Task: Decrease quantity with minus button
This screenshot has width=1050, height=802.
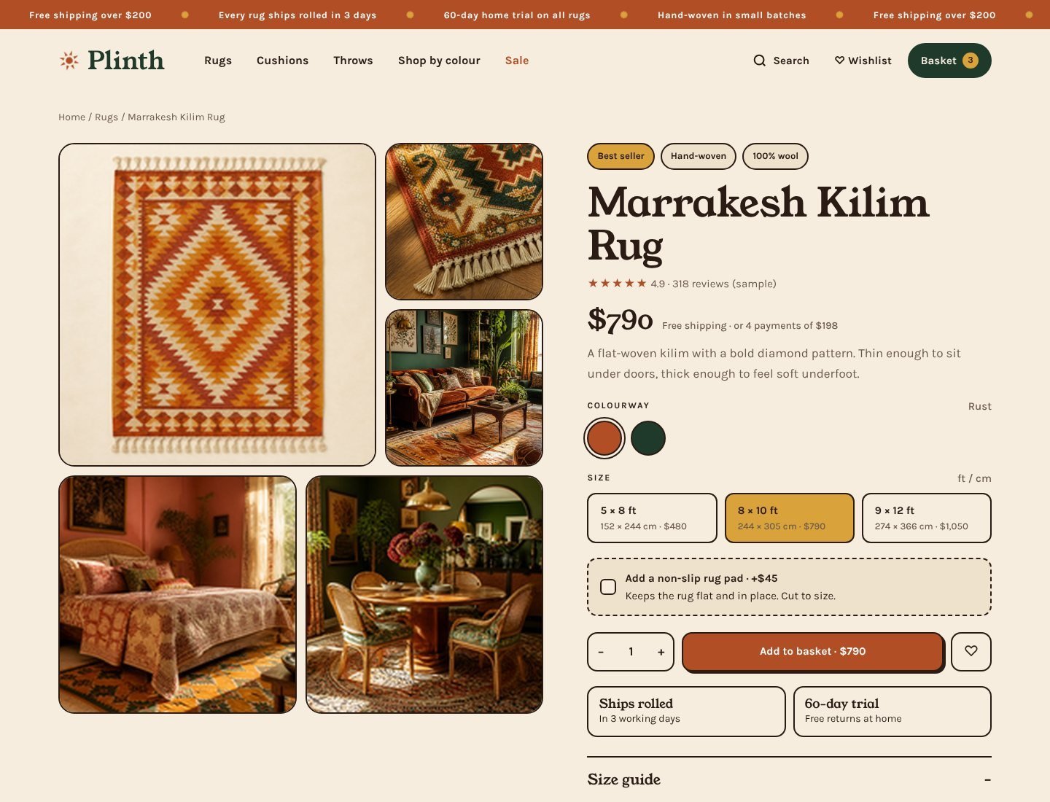Action: click(601, 652)
